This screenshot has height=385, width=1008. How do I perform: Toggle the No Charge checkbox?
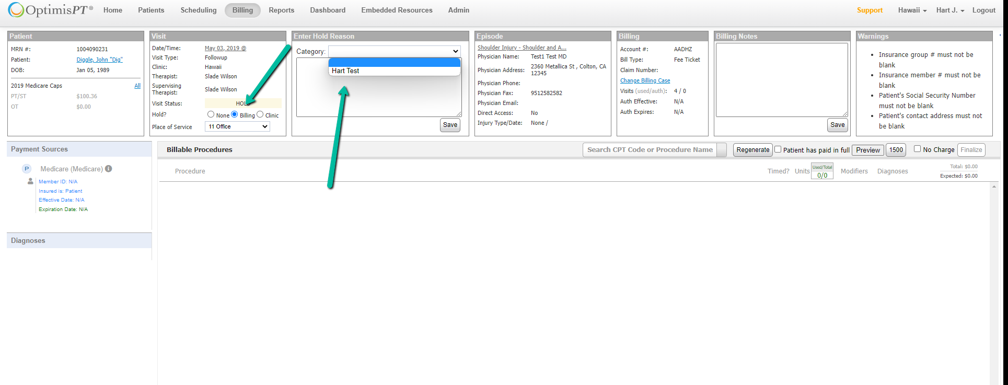pyautogui.click(x=917, y=149)
